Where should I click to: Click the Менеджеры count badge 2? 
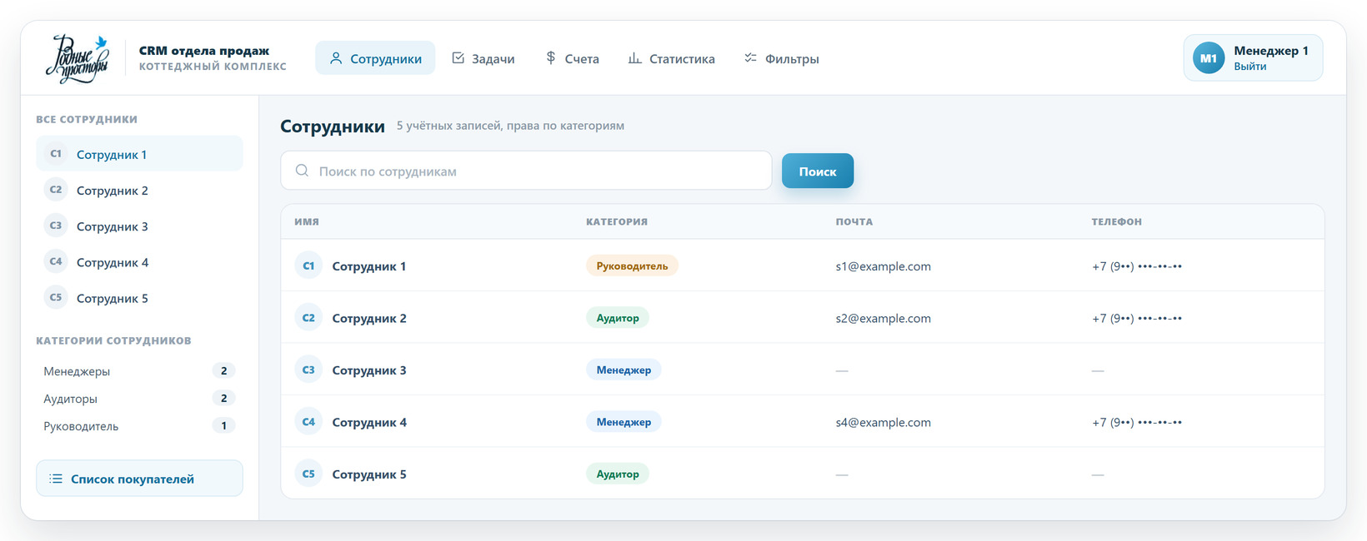point(223,370)
